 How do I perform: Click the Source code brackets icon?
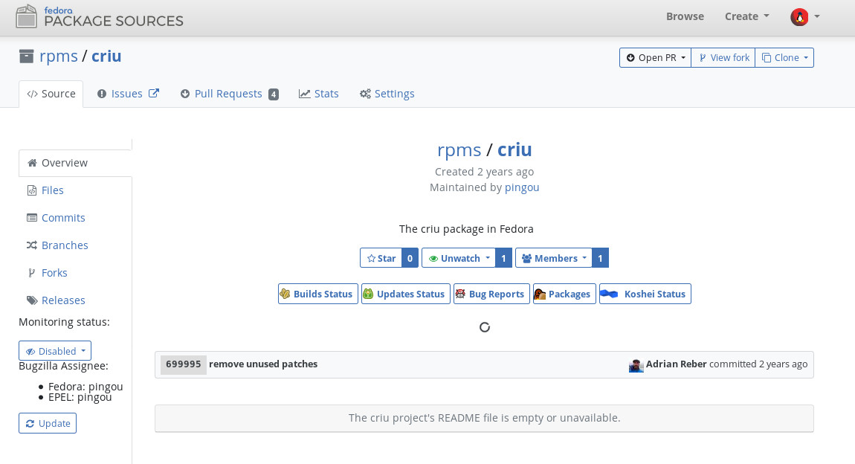(32, 94)
